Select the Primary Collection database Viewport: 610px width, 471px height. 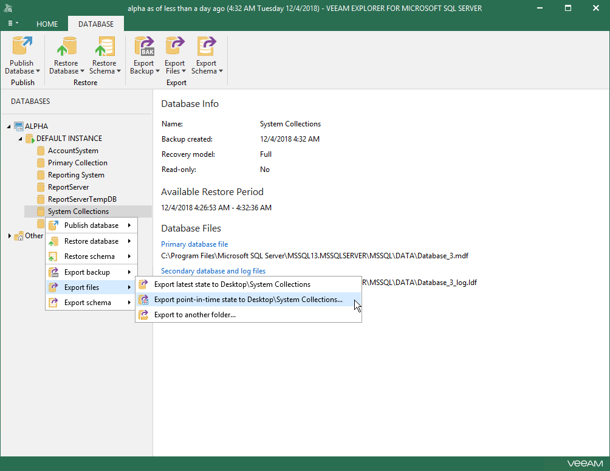[x=77, y=163]
